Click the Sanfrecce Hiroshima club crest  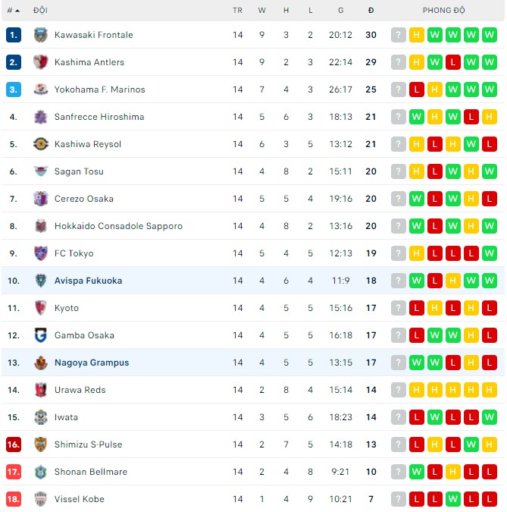click(x=40, y=117)
